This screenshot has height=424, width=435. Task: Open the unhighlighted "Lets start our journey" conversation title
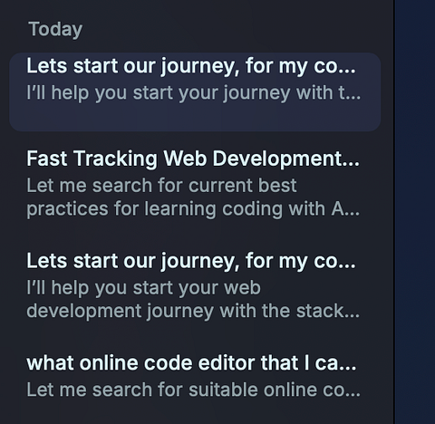point(191,261)
